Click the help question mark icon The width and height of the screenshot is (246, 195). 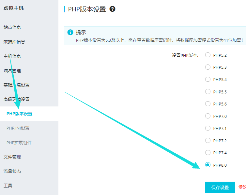tap(113, 9)
